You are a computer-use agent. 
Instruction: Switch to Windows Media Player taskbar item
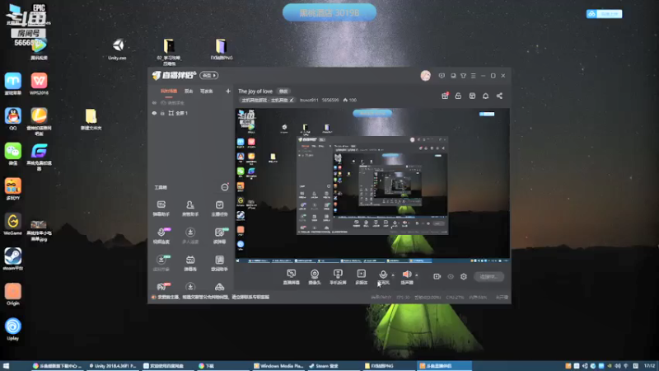tap(278, 366)
